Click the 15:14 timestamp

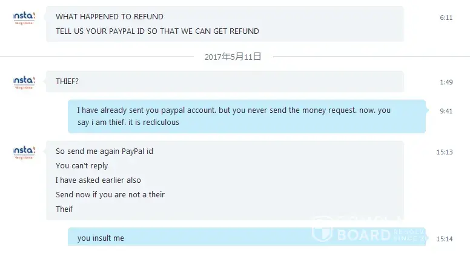click(x=444, y=239)
